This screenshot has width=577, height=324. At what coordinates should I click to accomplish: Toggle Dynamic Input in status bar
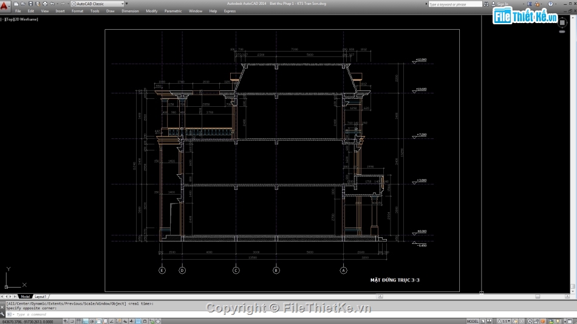[x=125, y=322]
